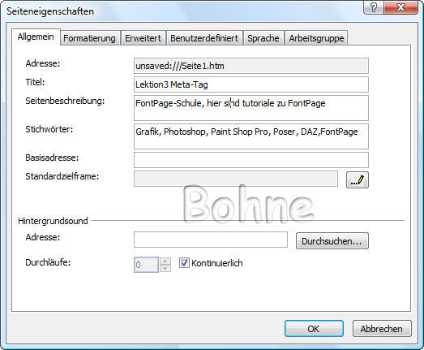Toggle the Kontinuierlich checkbox
The width and height of the screenshot is (424, 350).
pos(184,263)
